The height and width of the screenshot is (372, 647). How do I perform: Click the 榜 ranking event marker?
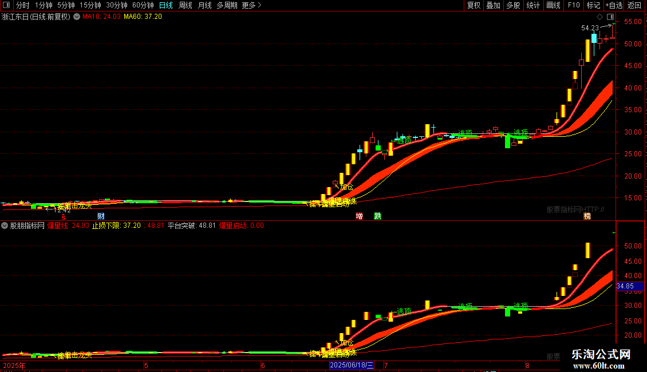coord(587,216)
